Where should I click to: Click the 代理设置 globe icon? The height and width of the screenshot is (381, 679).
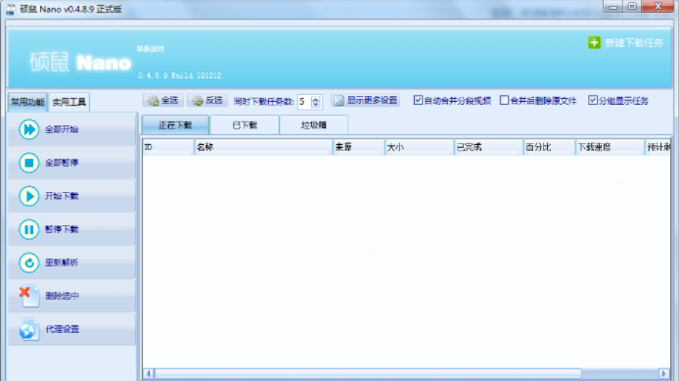29,329
